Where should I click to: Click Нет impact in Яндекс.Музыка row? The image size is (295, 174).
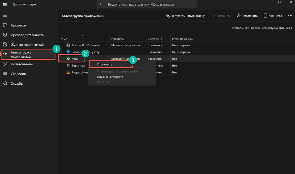(174, 72)
